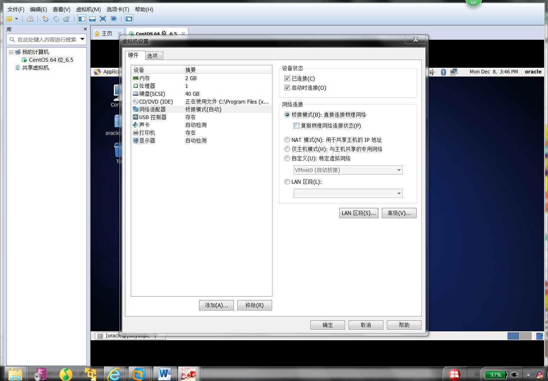Click the send Ctrl+Alt+Del toolbar icon
The width and height of the screenshot is (548, 381).
(30, 19)
